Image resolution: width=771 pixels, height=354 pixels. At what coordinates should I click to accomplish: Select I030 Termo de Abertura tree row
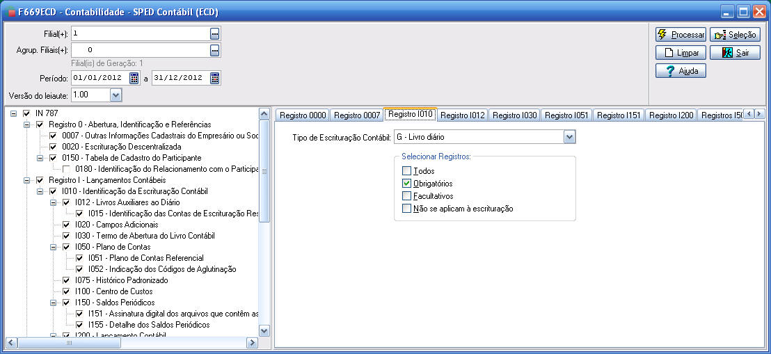[x=145, y=236]
